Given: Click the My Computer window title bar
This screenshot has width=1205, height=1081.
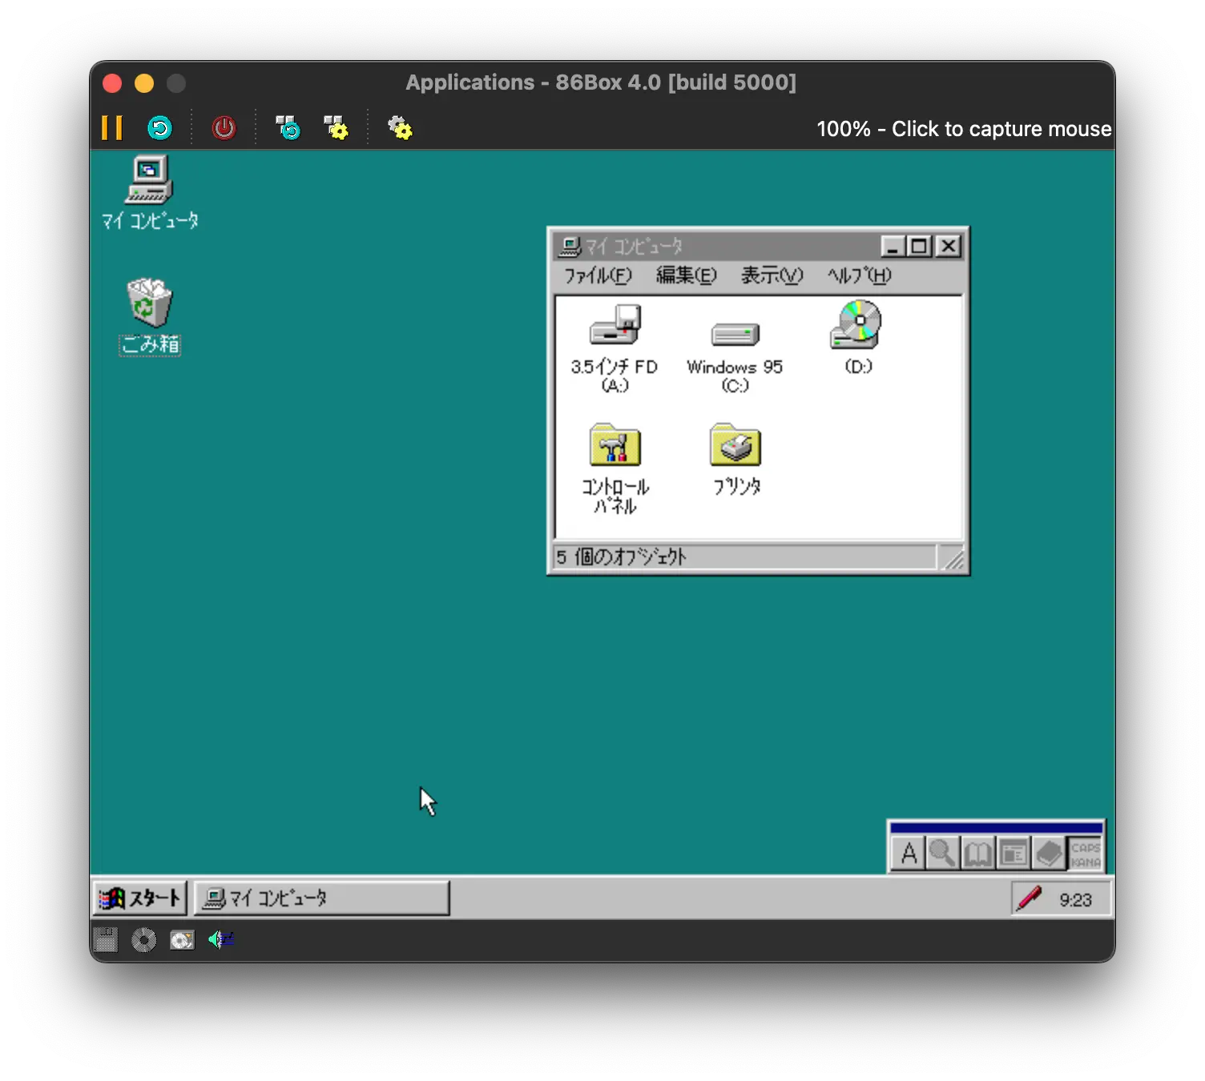Looking at the screenshot, I should [x=757, y=246].
